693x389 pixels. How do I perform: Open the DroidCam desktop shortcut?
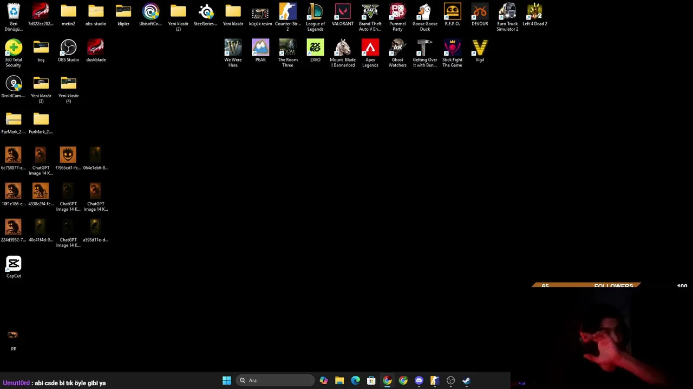tap(14, 88)
